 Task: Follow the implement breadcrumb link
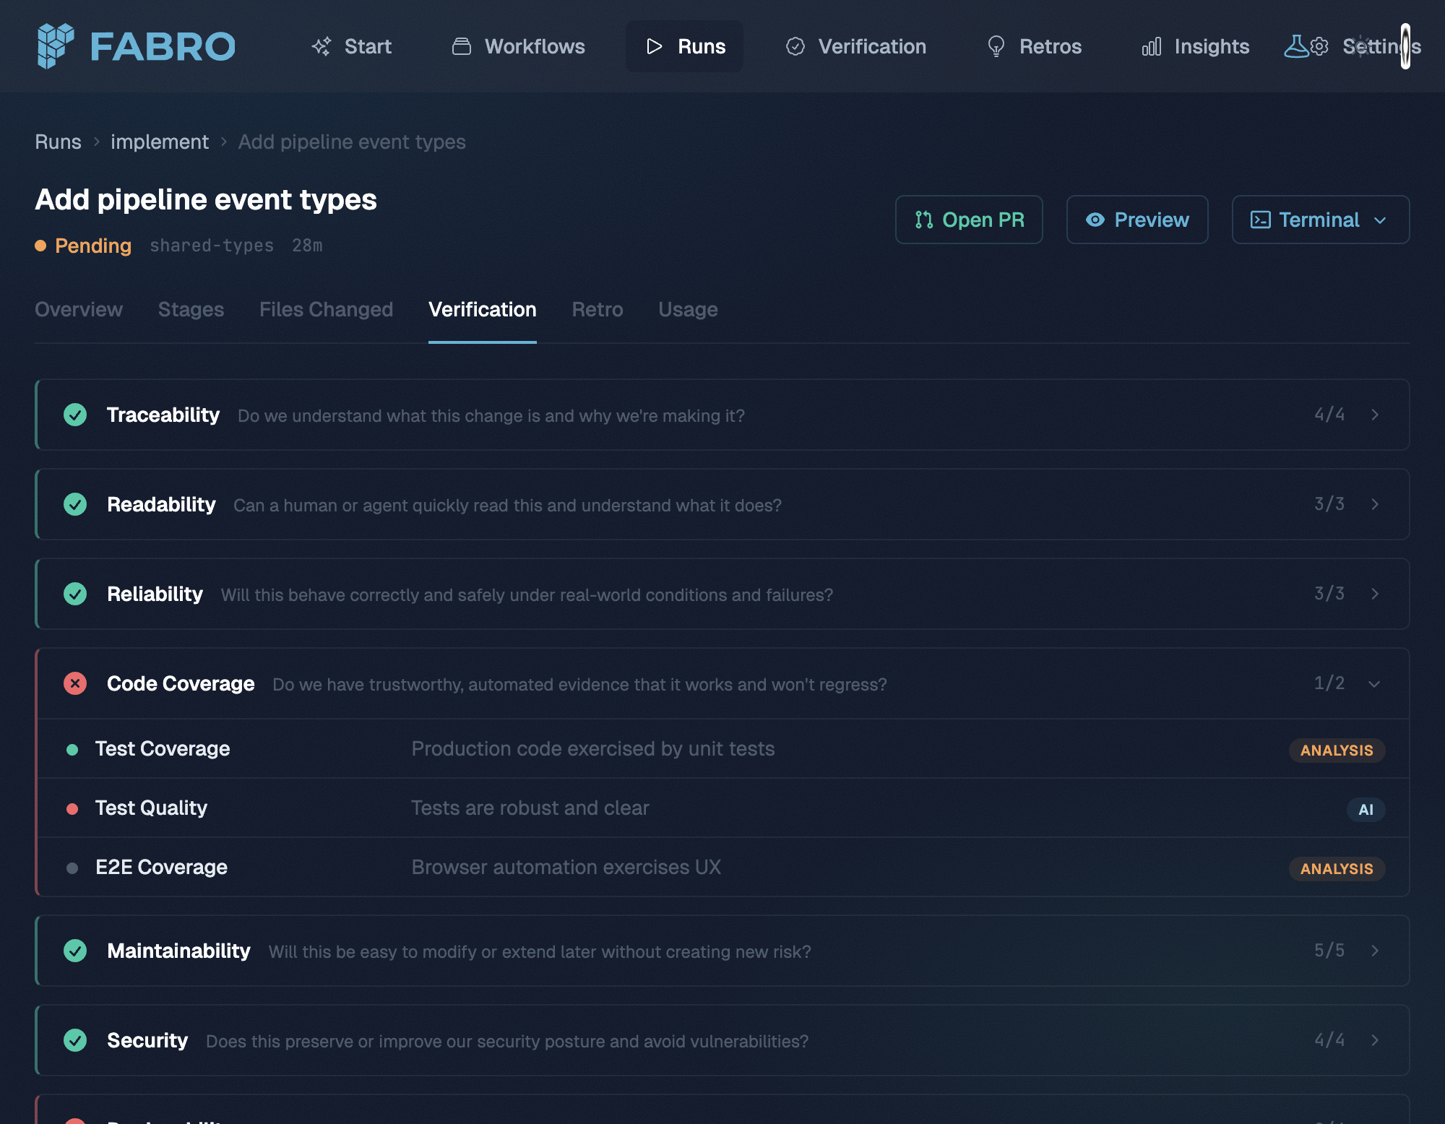(x=160, y=142)
